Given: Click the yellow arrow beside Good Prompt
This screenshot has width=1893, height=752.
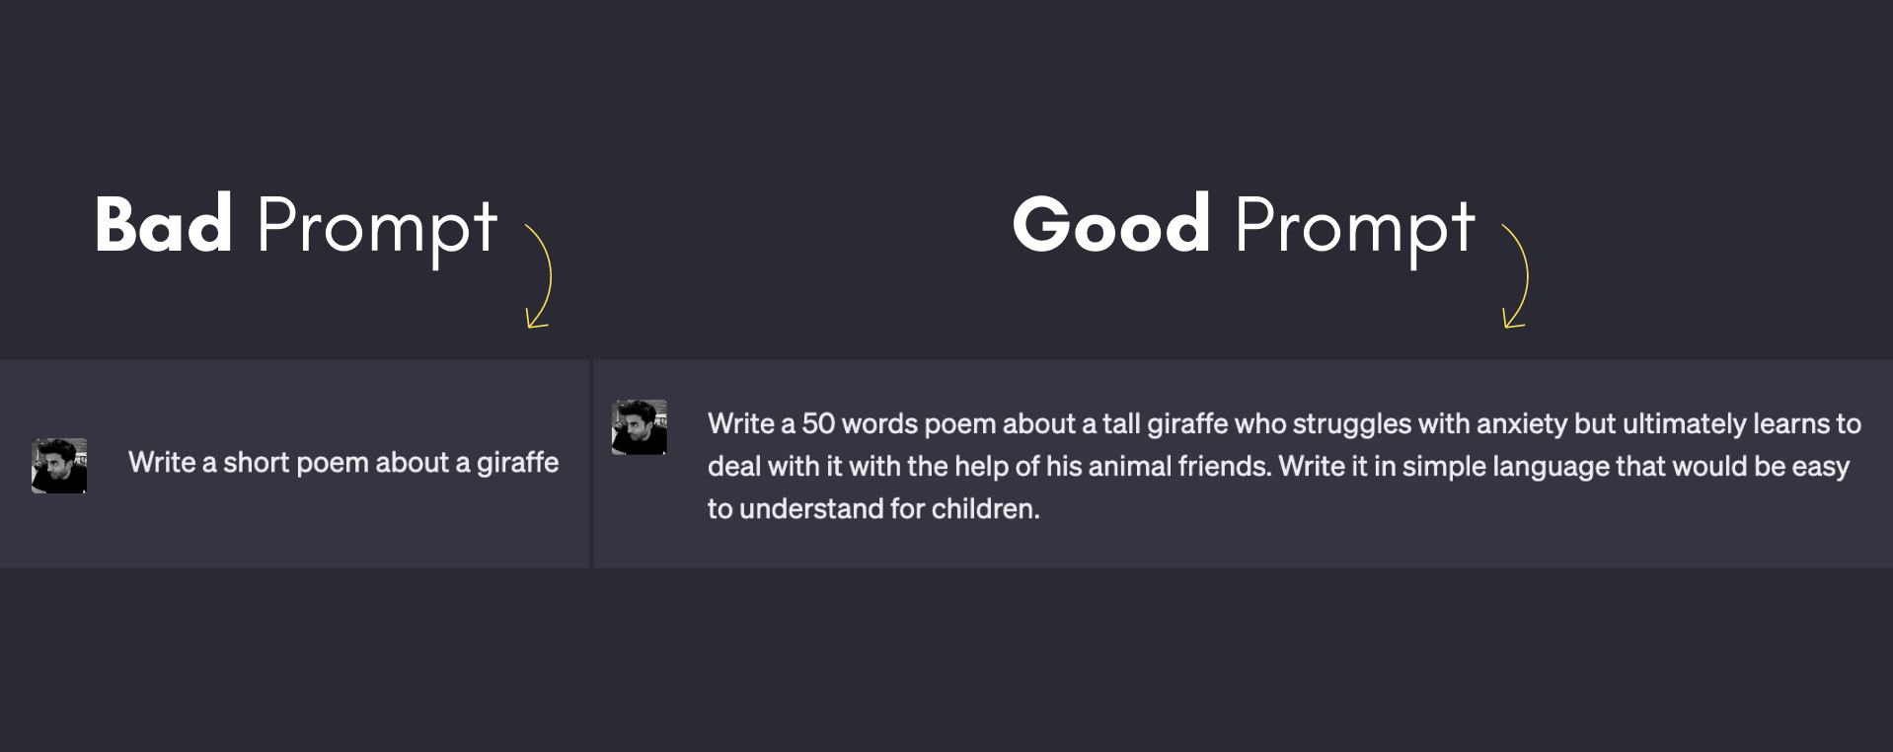Looking at the screenshot, I should (1516, 276).
